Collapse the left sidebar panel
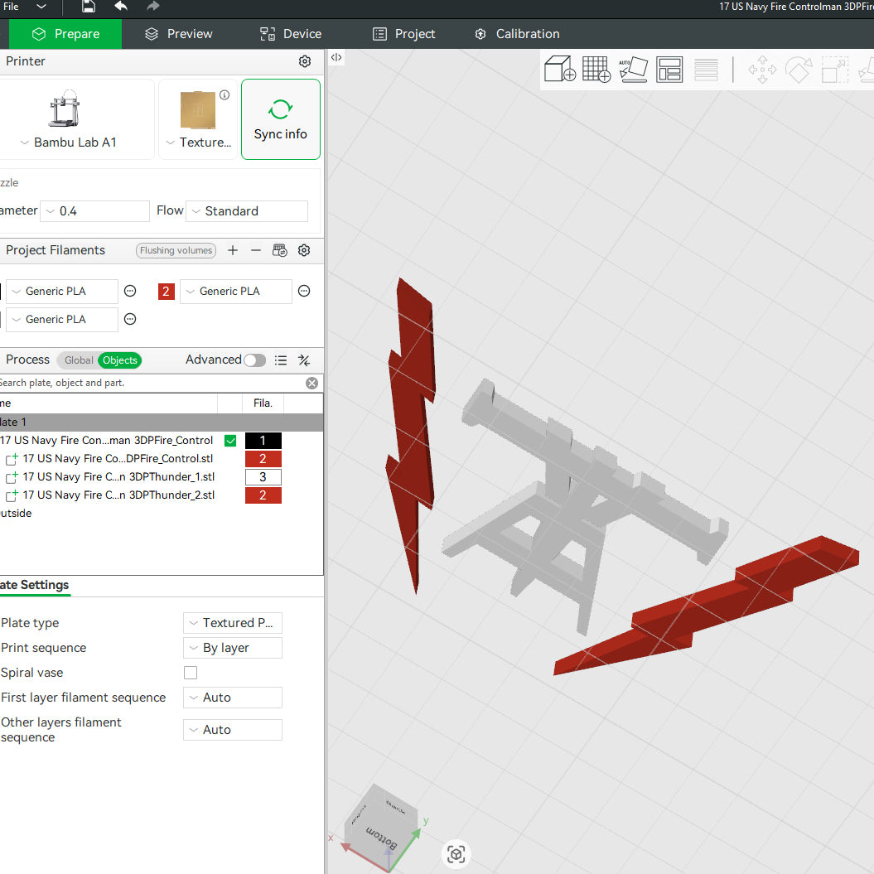Image resolution: width=874 pixels, height=874 pixels. (x=336, y=57)
